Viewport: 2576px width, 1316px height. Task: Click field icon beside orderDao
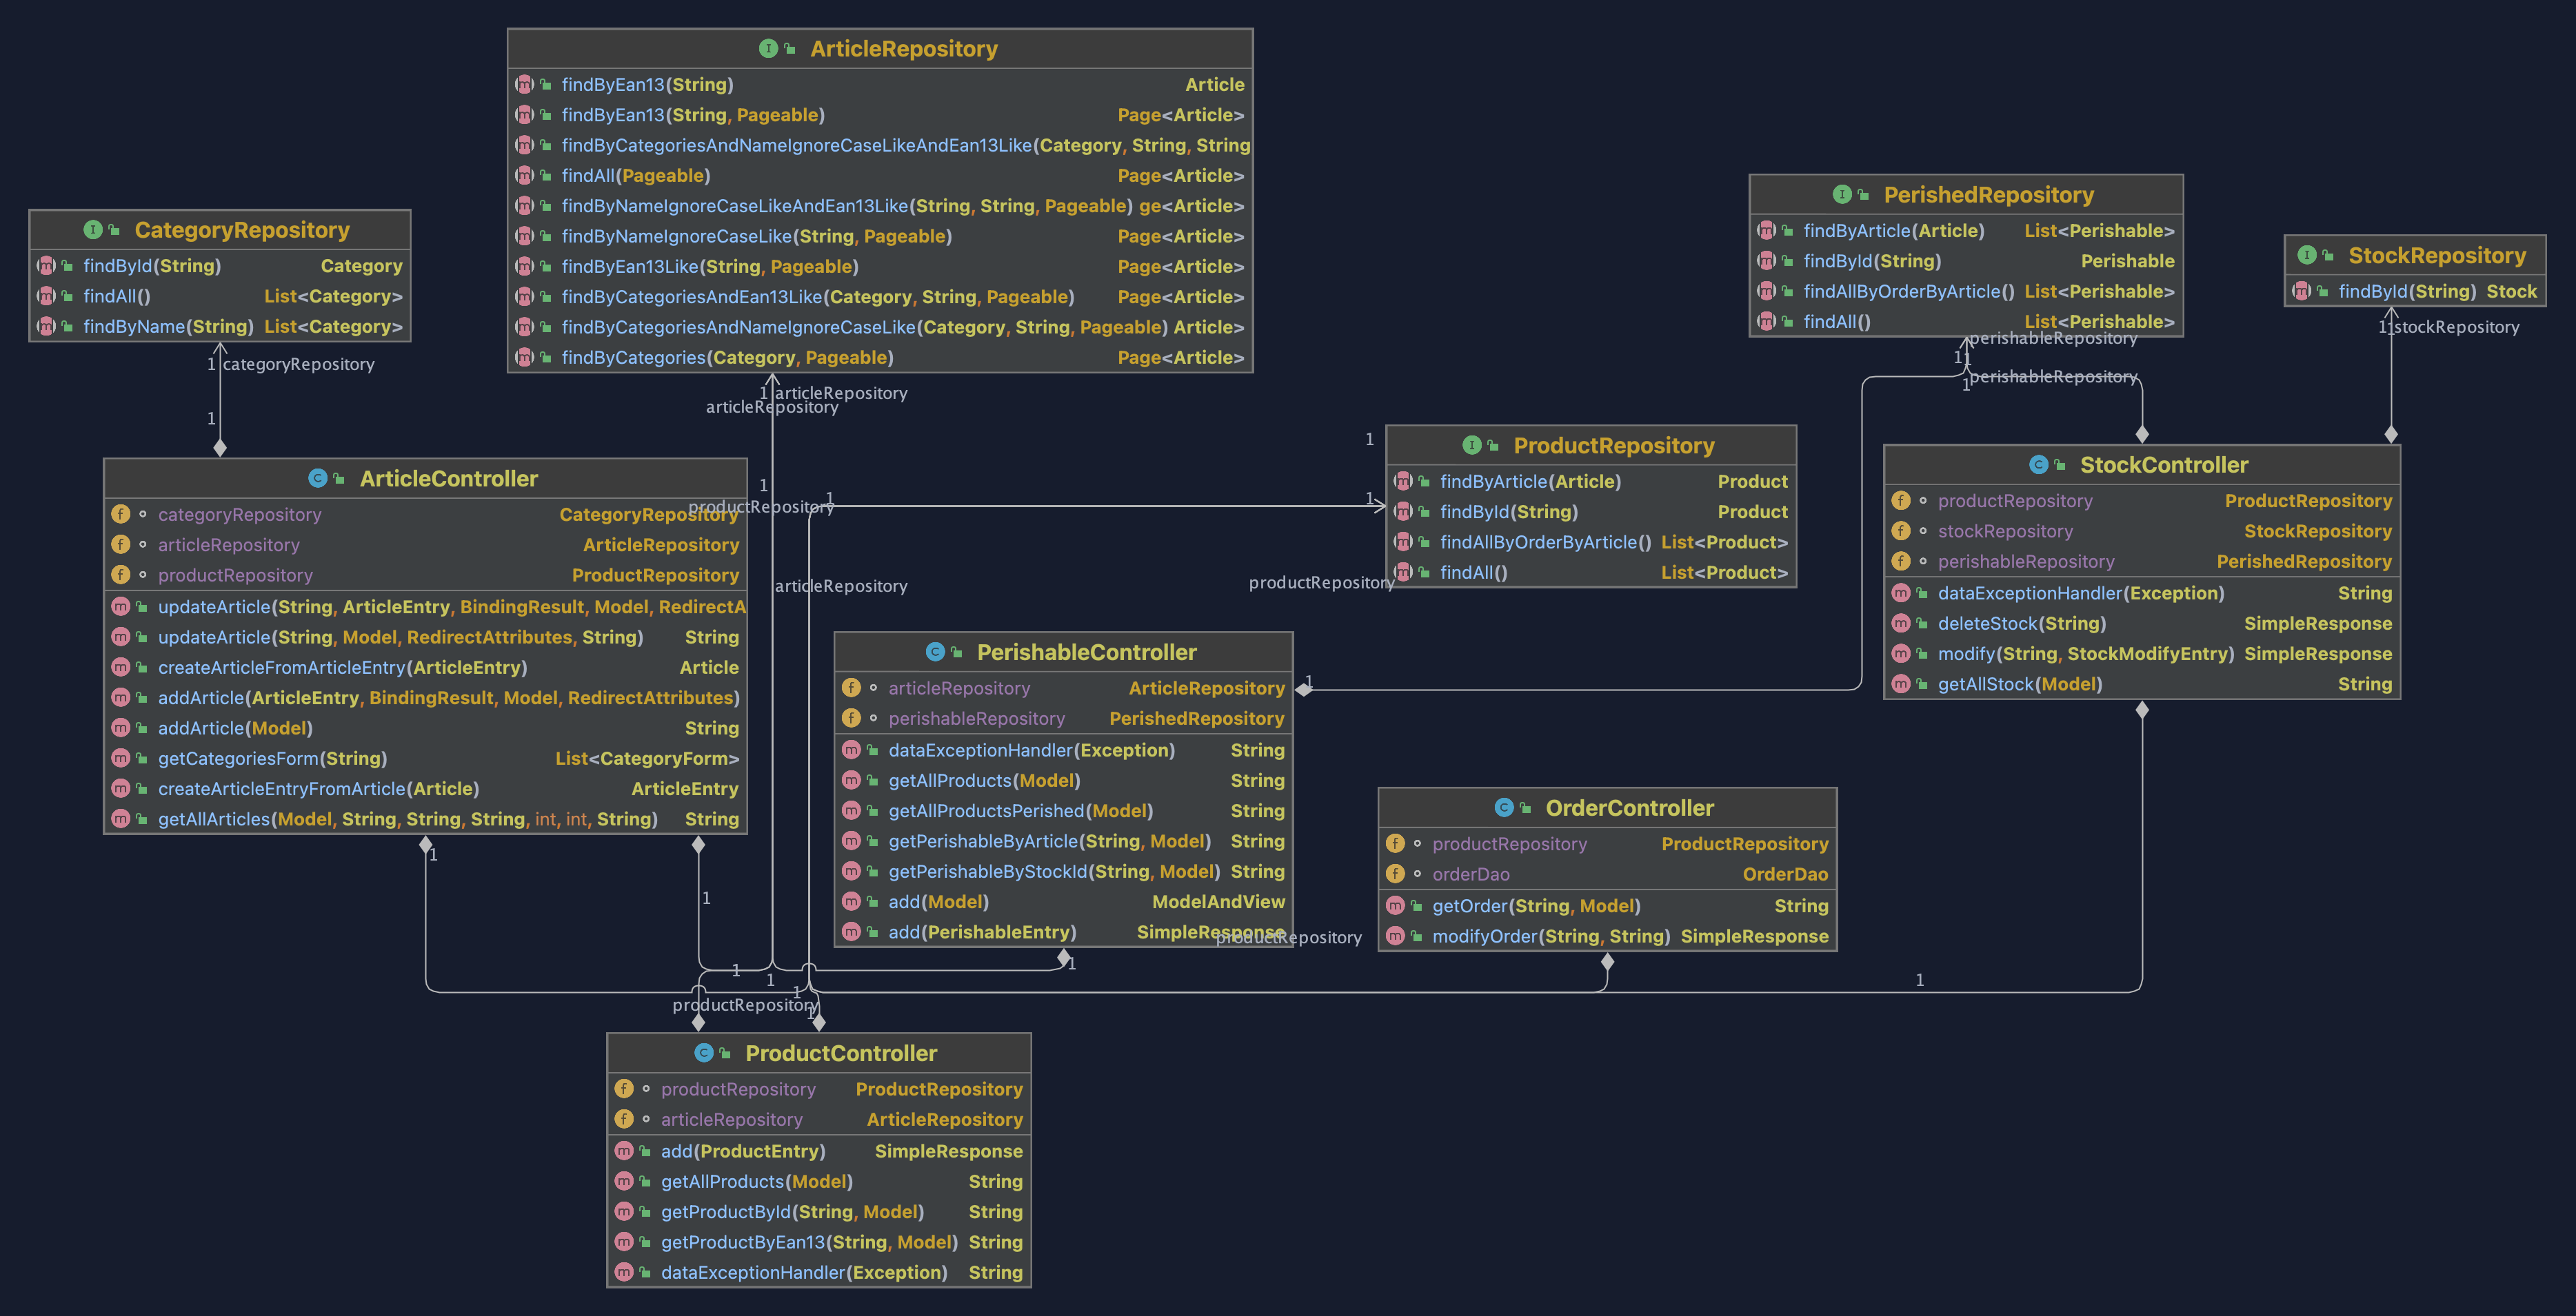coord(1396,874)
